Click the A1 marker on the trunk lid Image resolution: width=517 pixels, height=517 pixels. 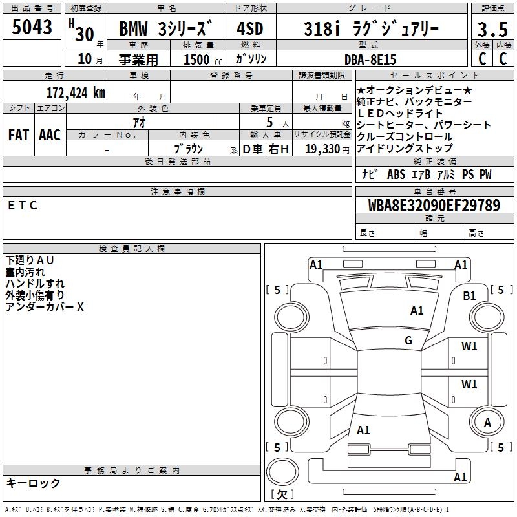click(x=363, y=430)
